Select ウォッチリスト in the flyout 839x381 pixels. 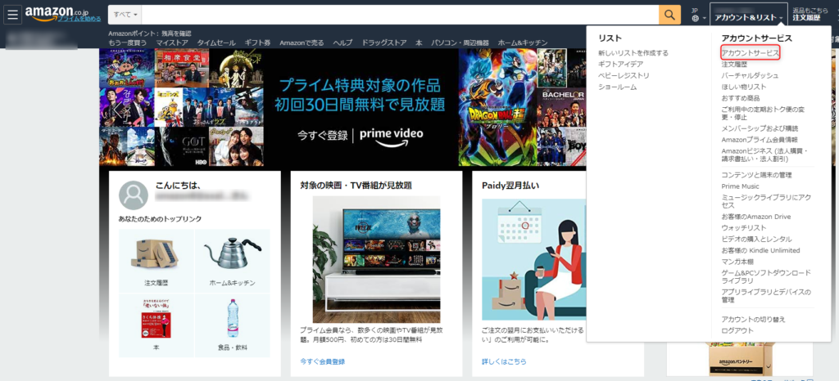click(x=744, y=228)
